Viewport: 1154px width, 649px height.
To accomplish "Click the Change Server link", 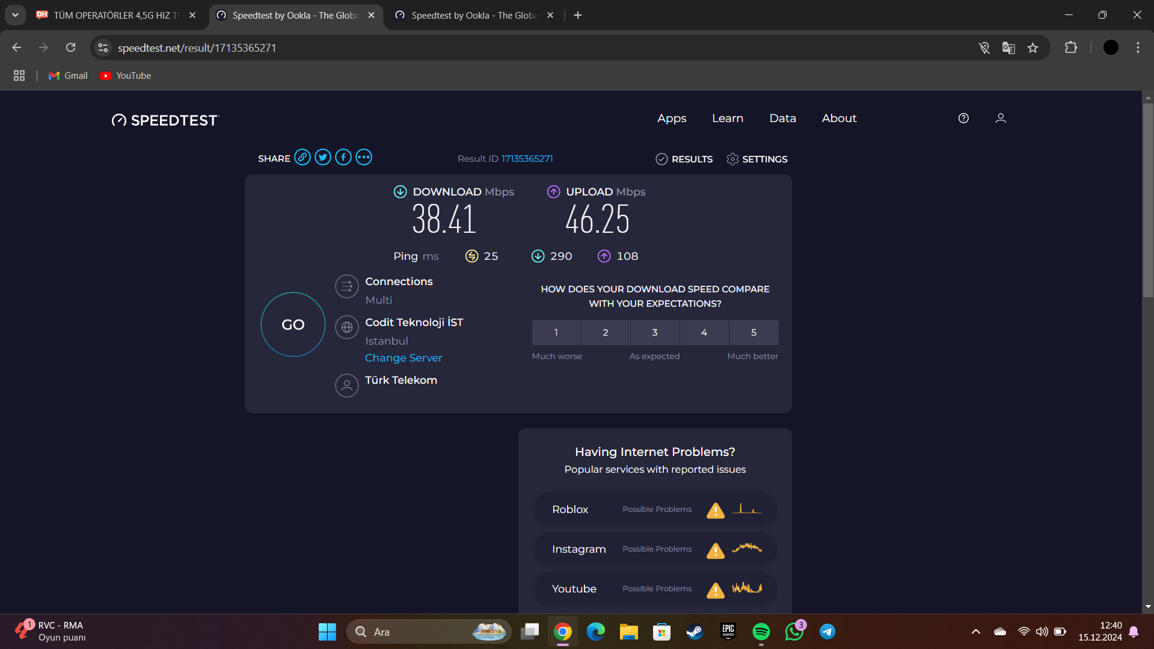I will click(x=404, y=358).
